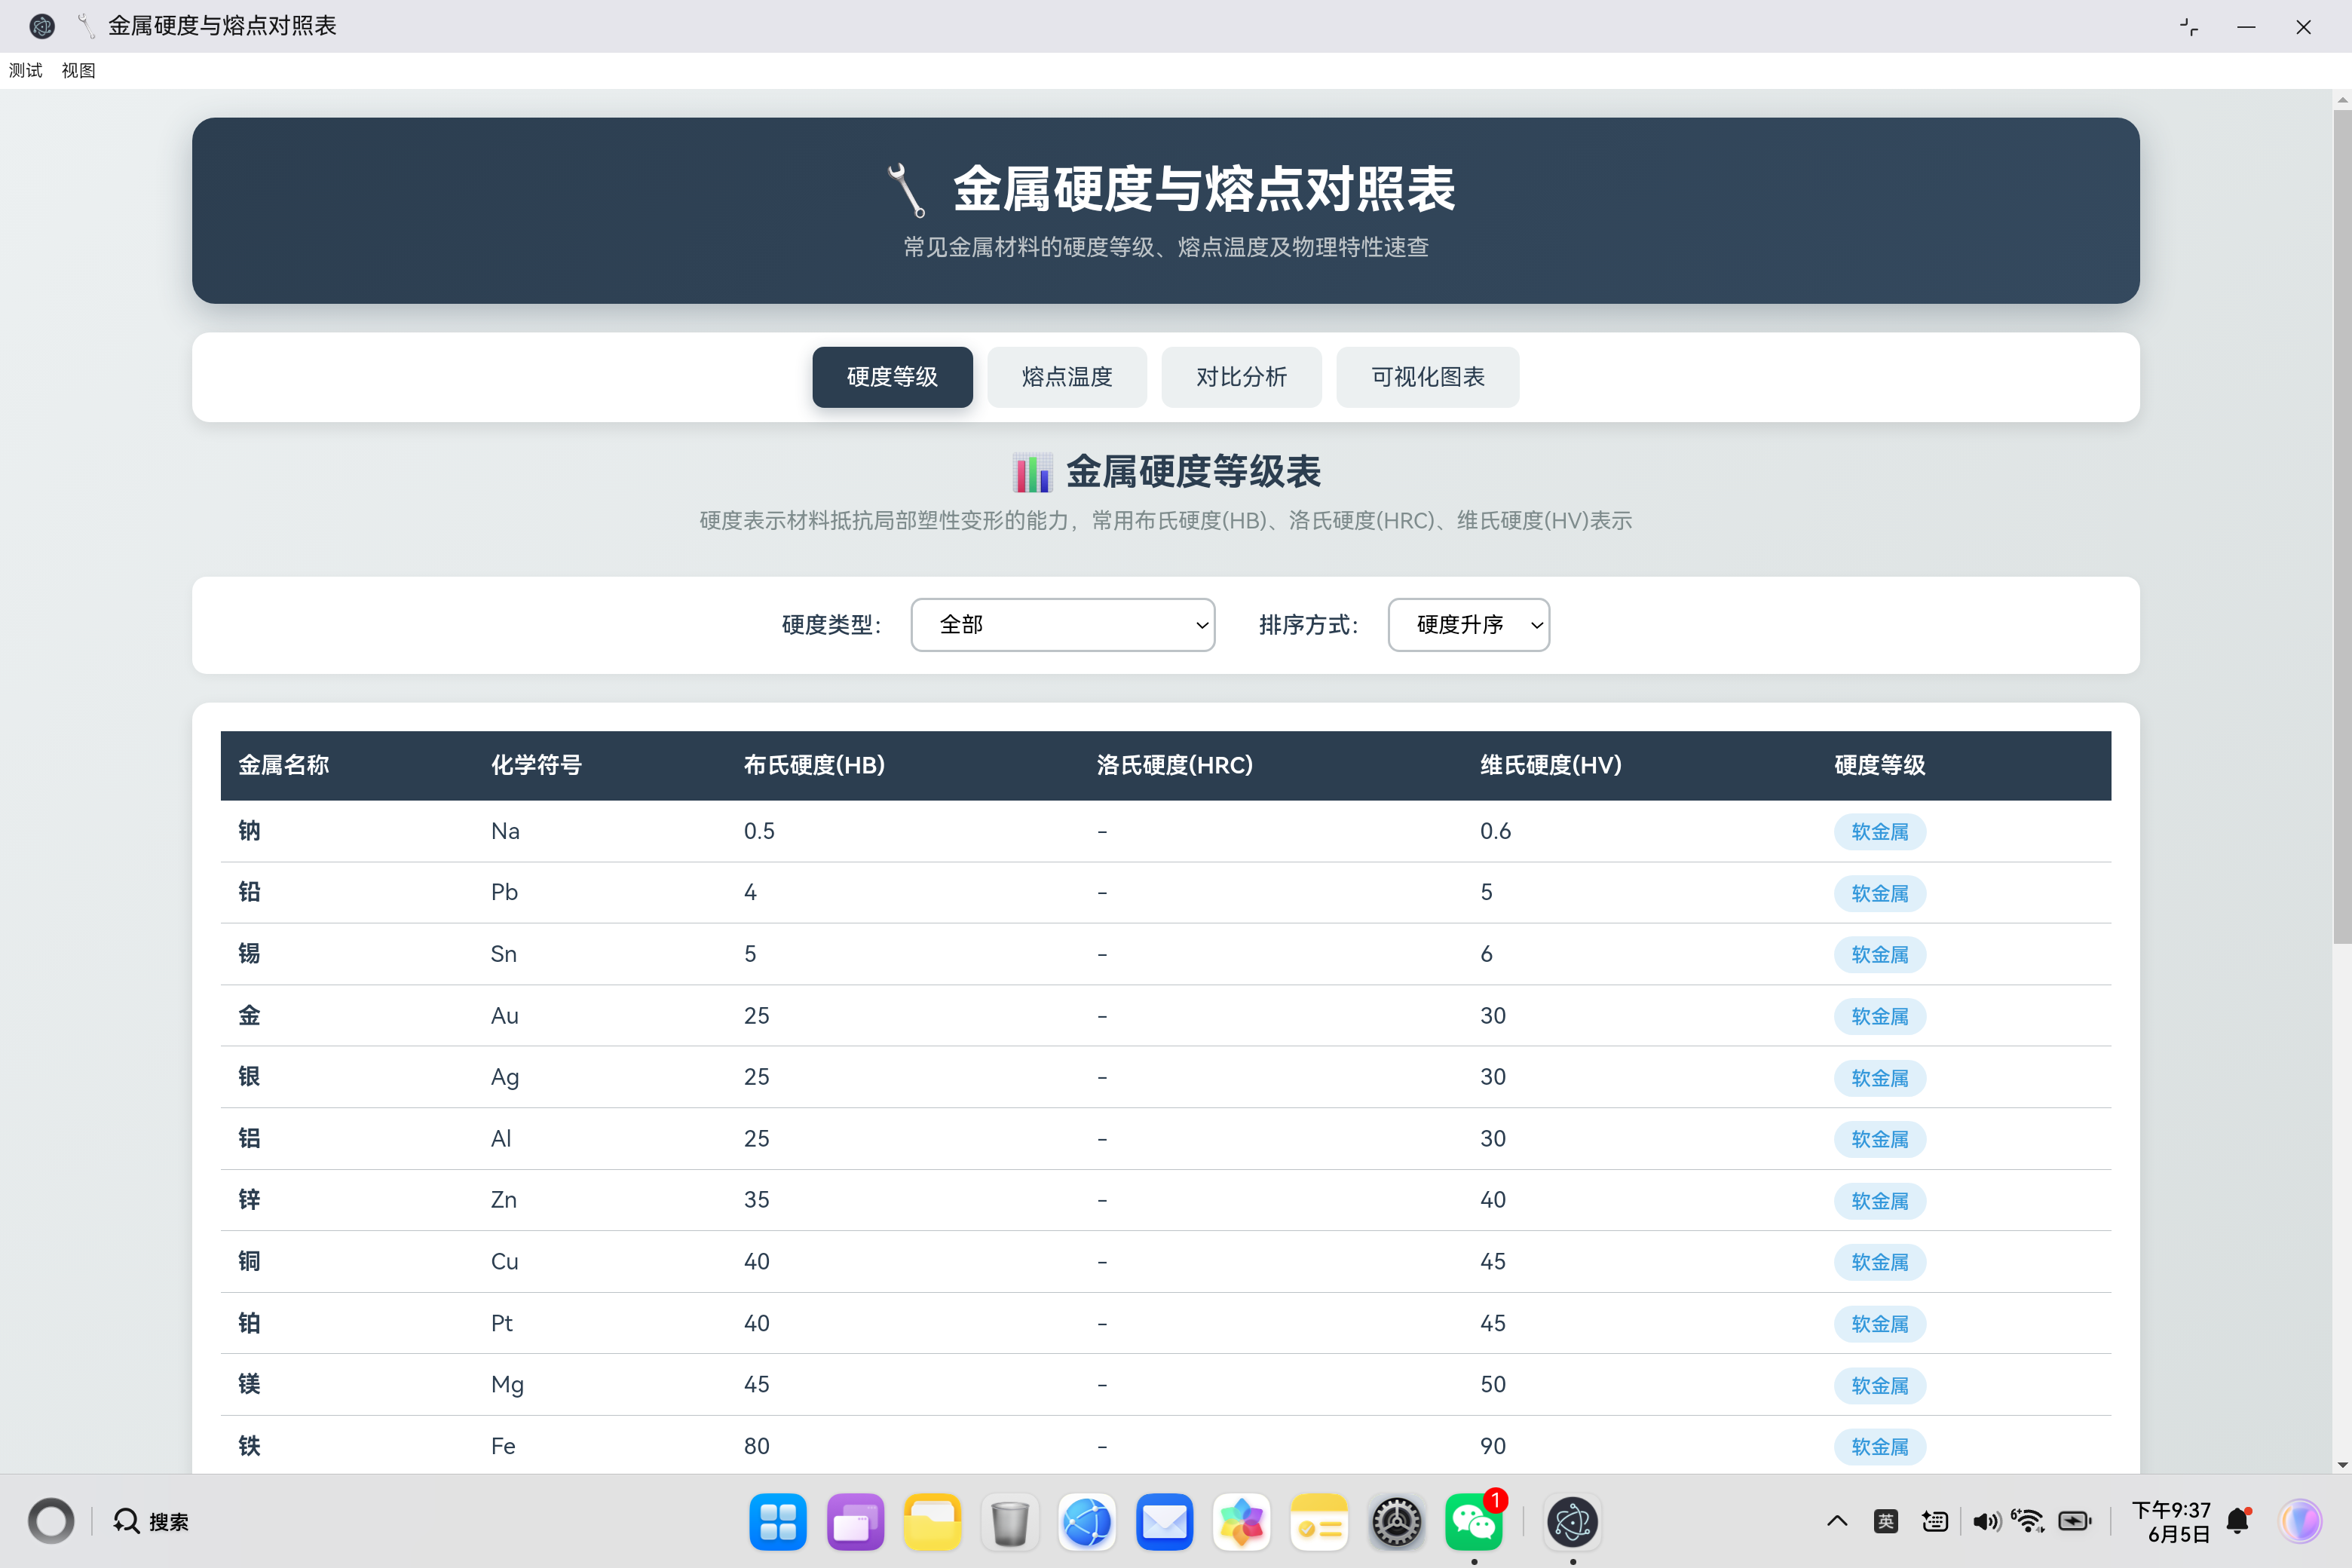Select the 锡 metal name cell
Viewport: 2352px width, 1568px height.
pyautogui.click(x=249, y=954)
